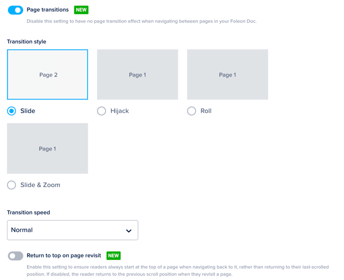Choose the Hijack transition radio button
This screenshot has width=344, height=280.
[x=101, y=111]
